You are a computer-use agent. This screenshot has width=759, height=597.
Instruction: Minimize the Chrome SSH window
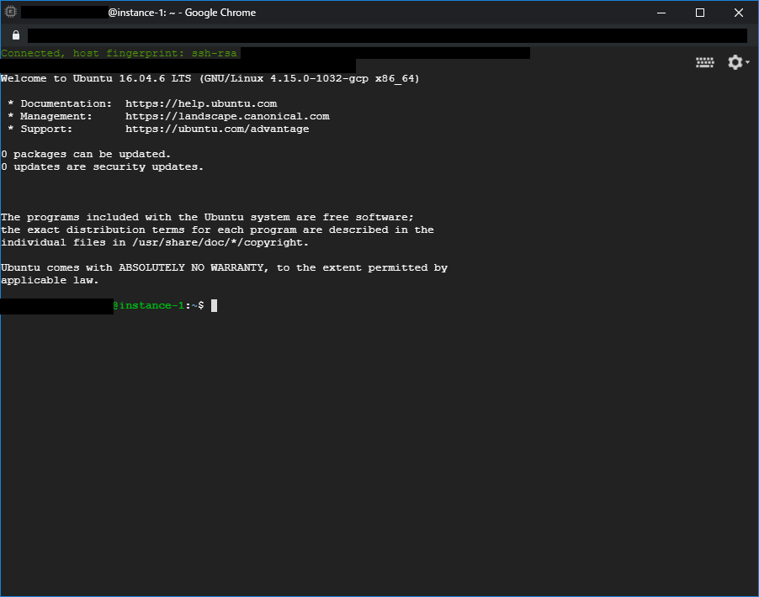(661, 13)
